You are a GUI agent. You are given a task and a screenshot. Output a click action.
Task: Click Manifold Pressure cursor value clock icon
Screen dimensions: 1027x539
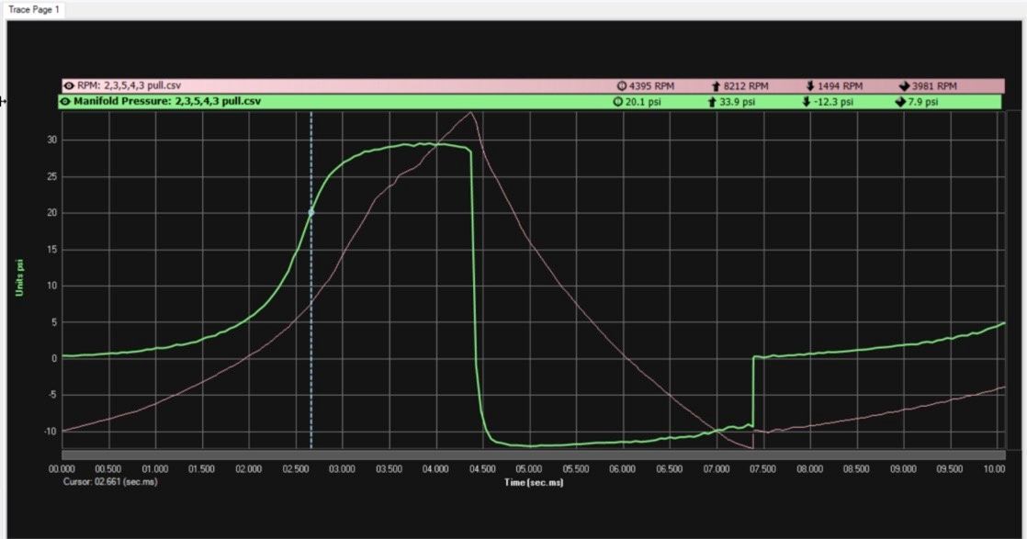618,102
